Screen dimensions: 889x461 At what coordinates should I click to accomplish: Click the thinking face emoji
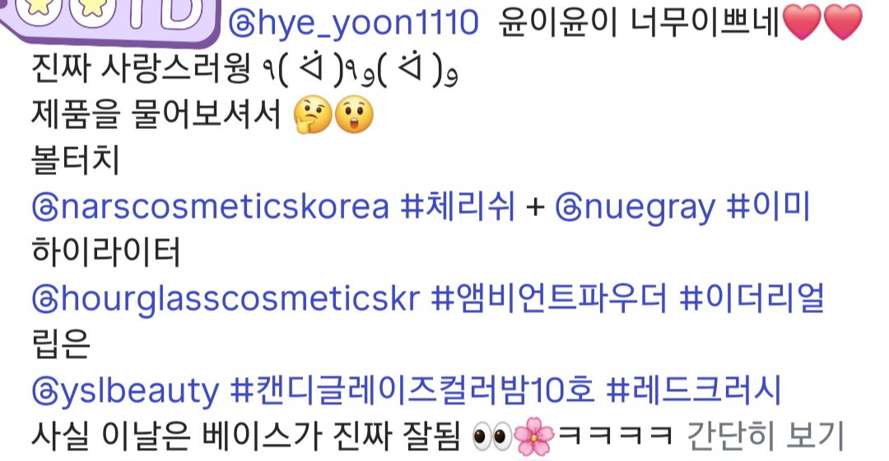point(313,114)
